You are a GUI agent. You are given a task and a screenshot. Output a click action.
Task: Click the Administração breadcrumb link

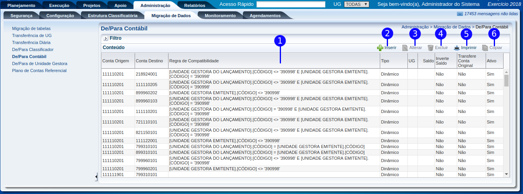pos(415,27)
